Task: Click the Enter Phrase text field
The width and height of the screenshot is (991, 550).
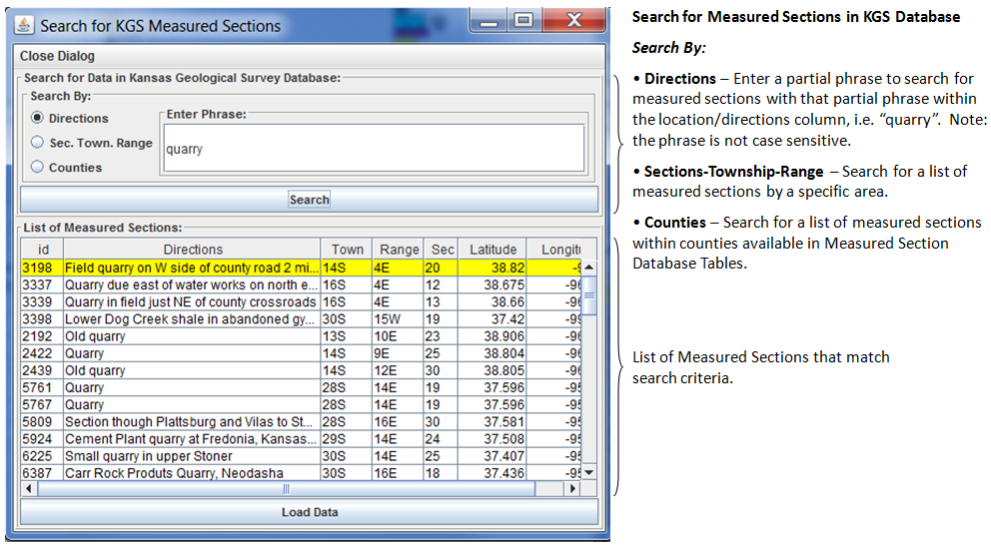Action: point(375,149)
